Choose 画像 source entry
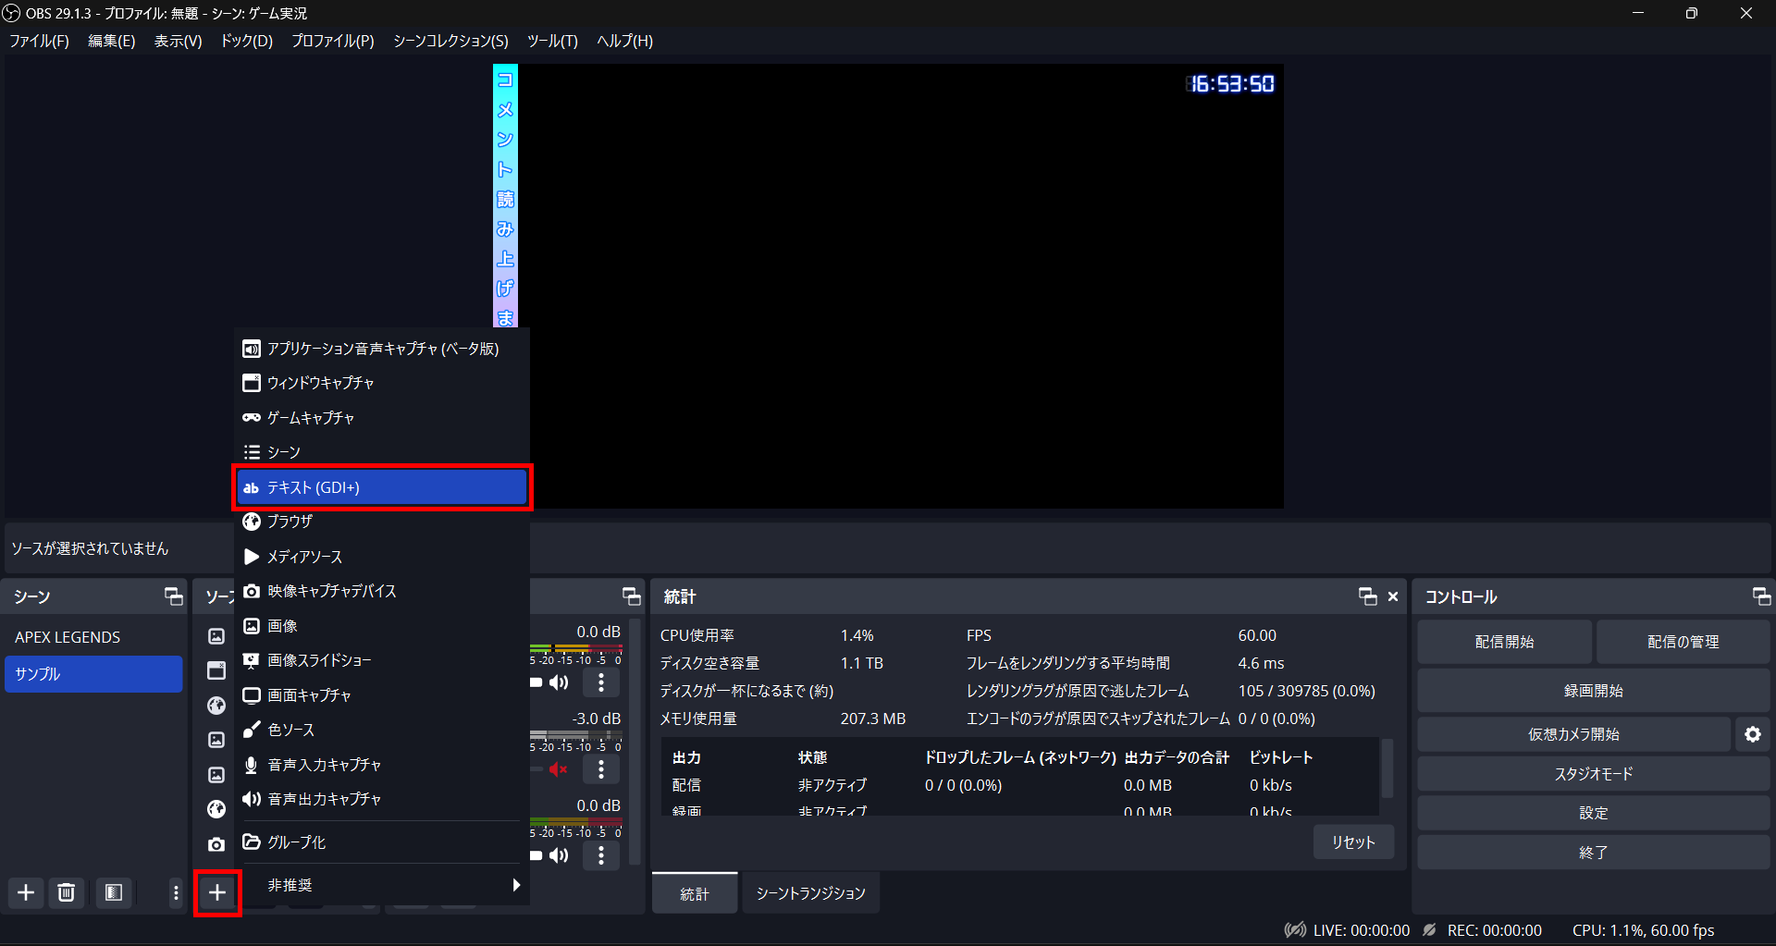Viewport: 1776px width, 946px height. (381, 626)
